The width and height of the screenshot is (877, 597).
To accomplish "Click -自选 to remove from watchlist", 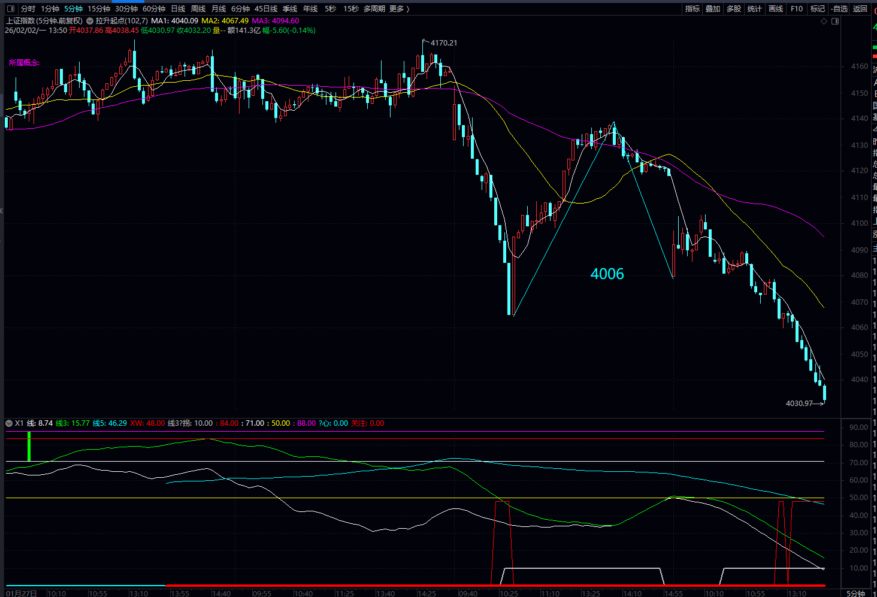I will coord(839,9).
